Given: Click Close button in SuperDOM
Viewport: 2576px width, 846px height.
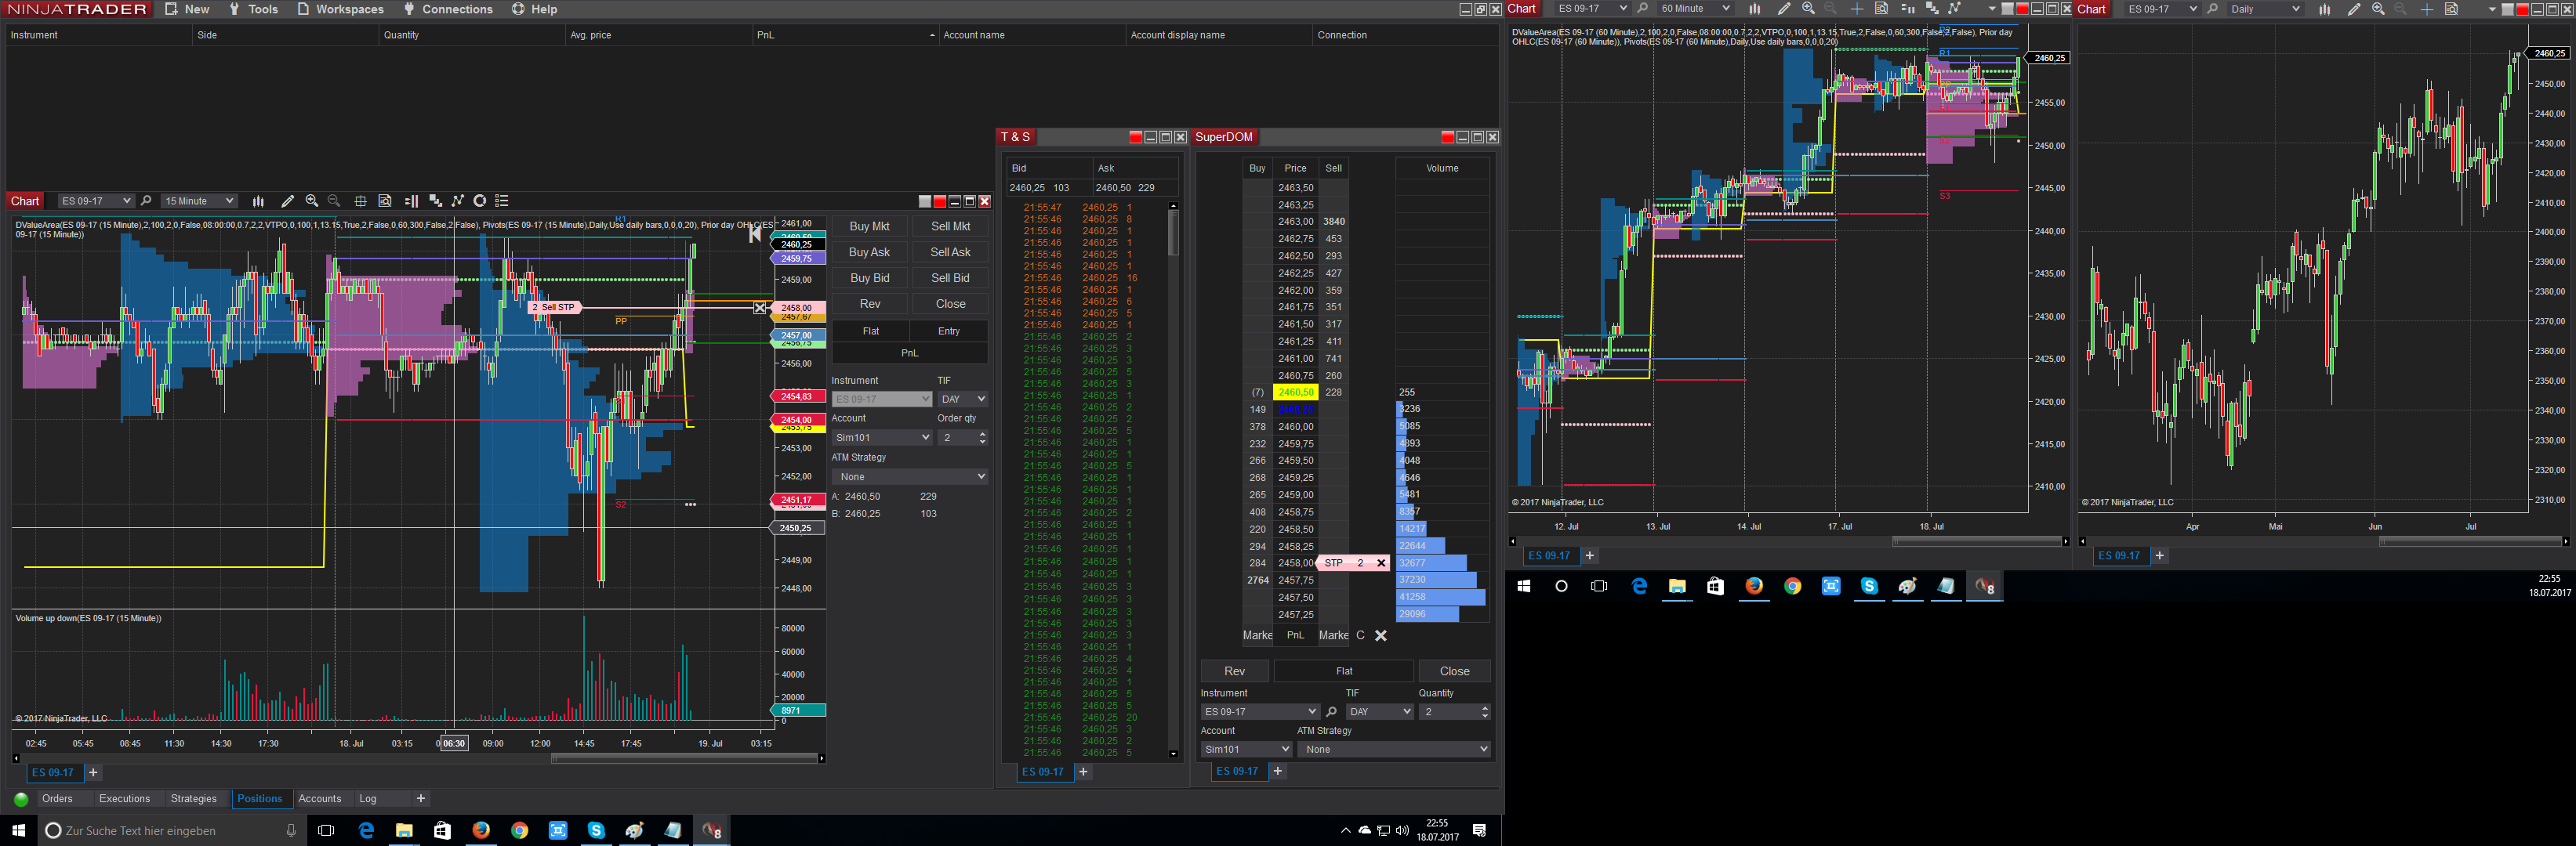Looking at the screenshot, I should 1455,671.
